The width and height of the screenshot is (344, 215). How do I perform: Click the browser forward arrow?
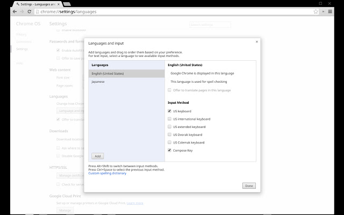[x=13, y=11]
